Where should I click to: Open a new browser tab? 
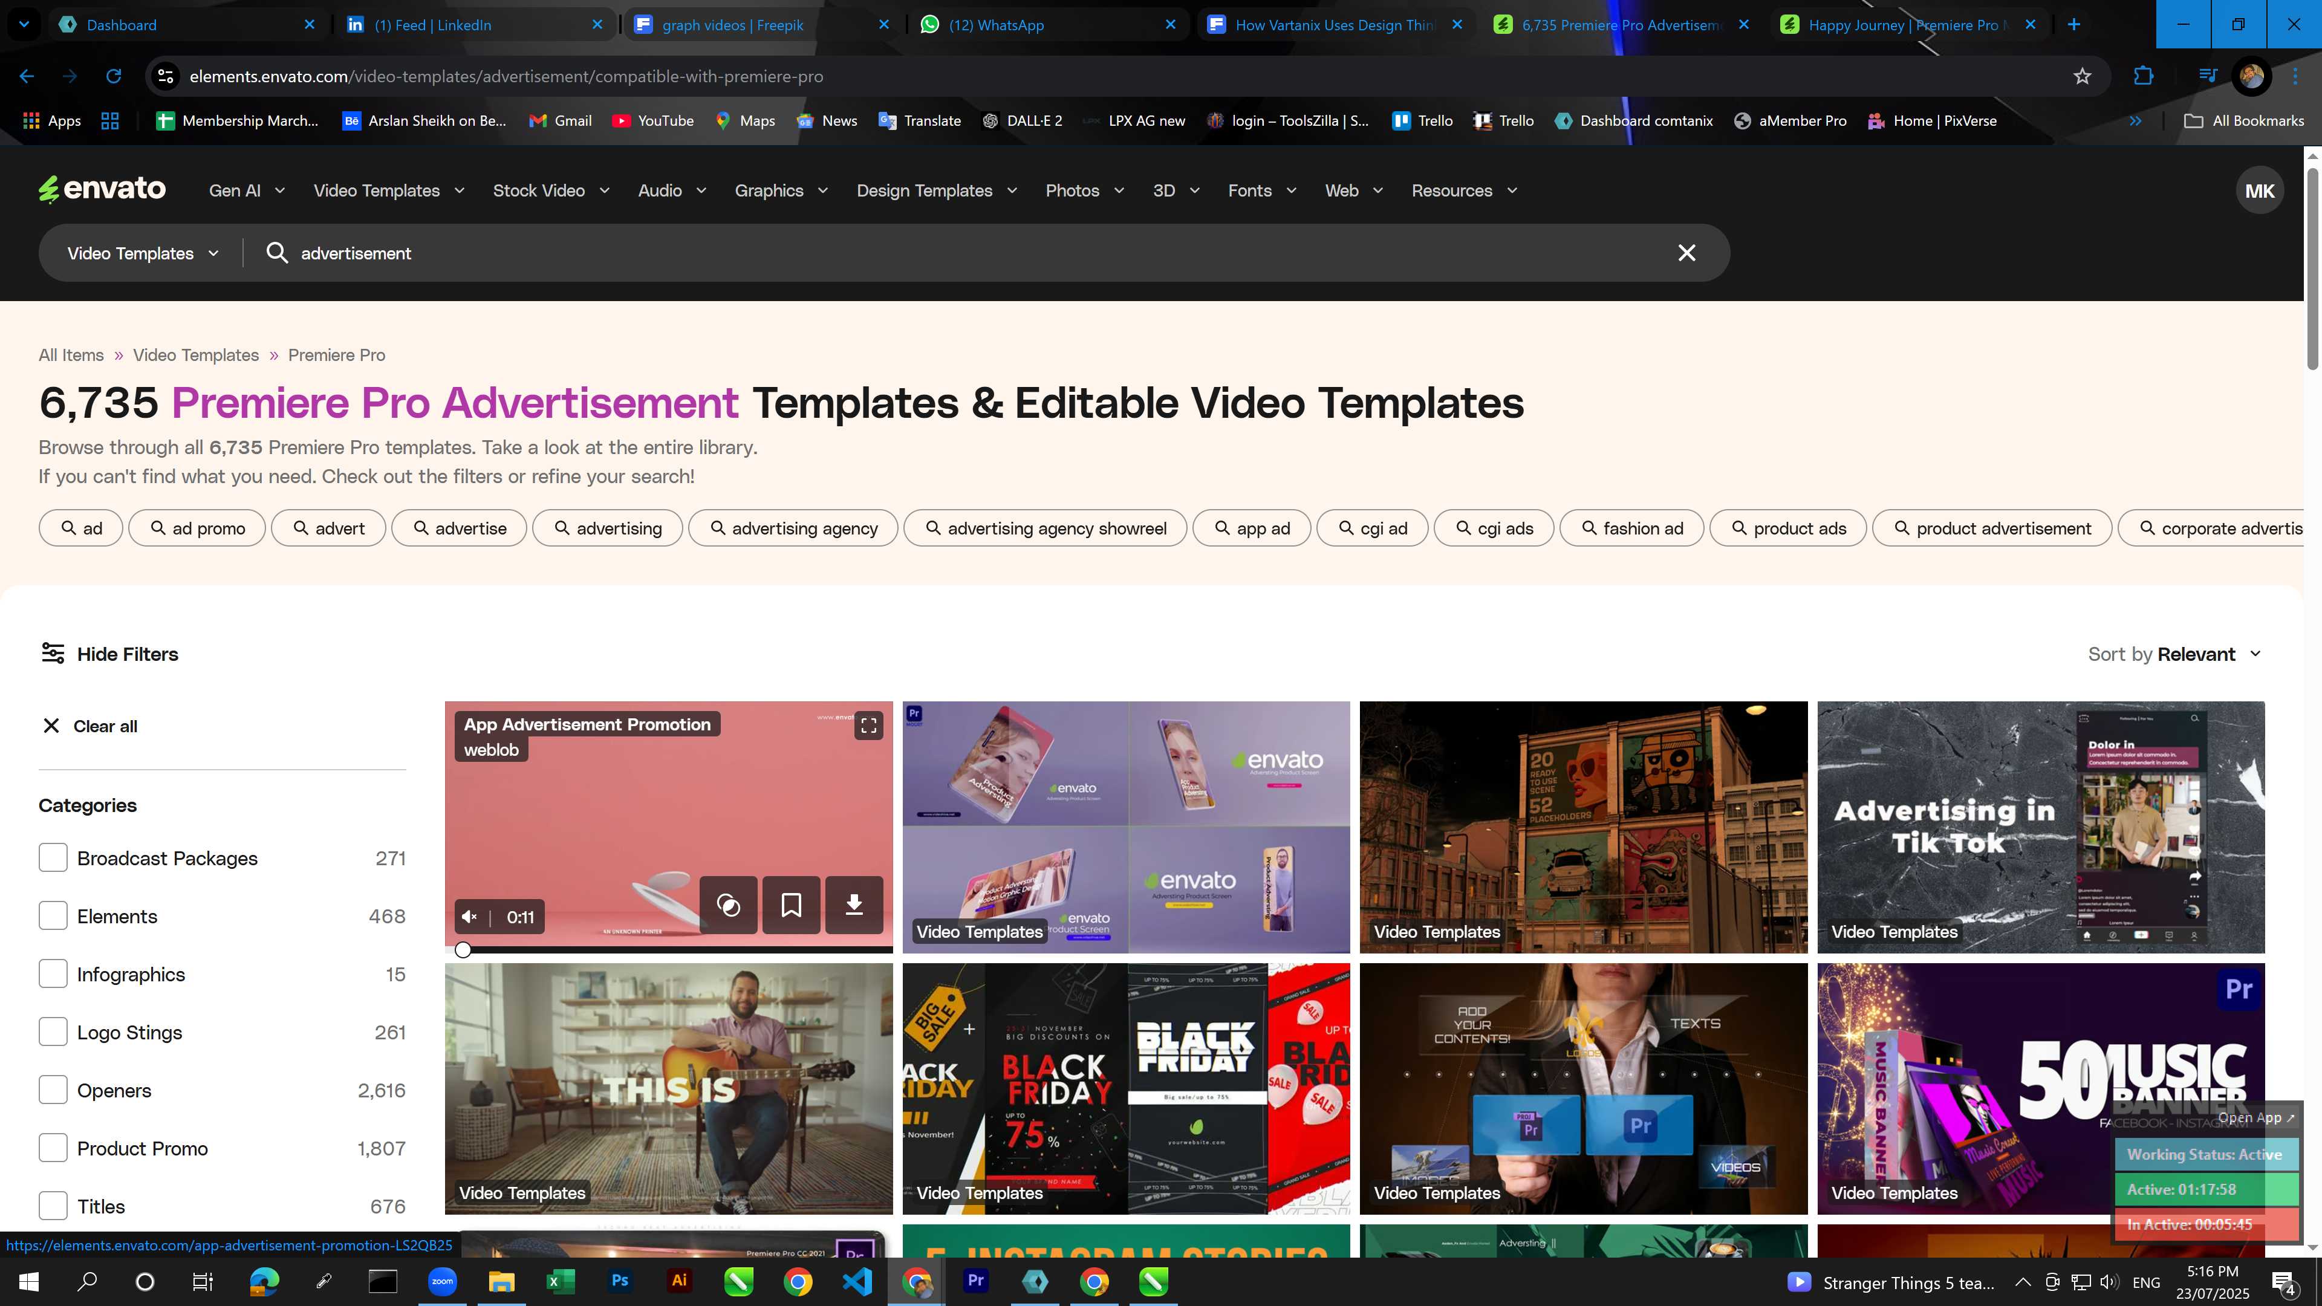click(x=2073, y=24)
